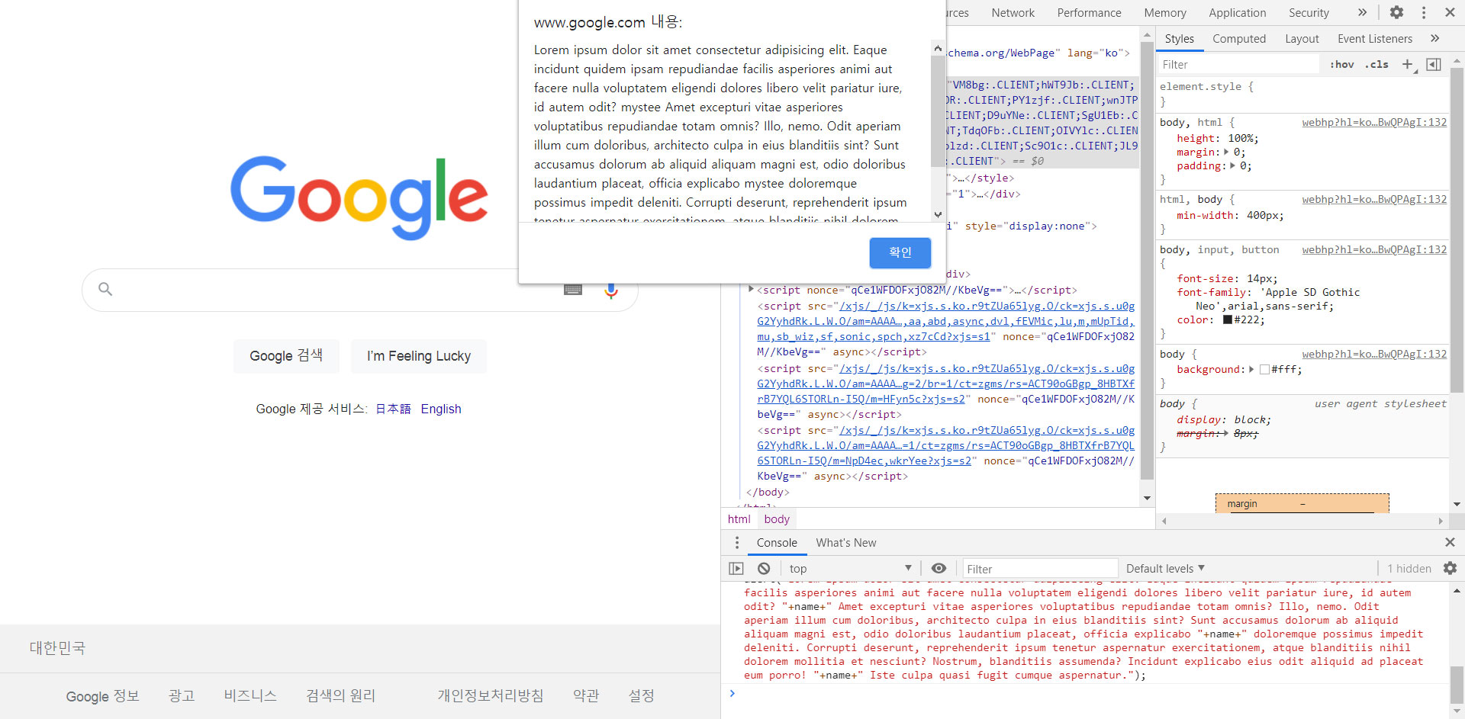Click Styles Filter input field
The image size is (1465, 719).
point(1239,65)
